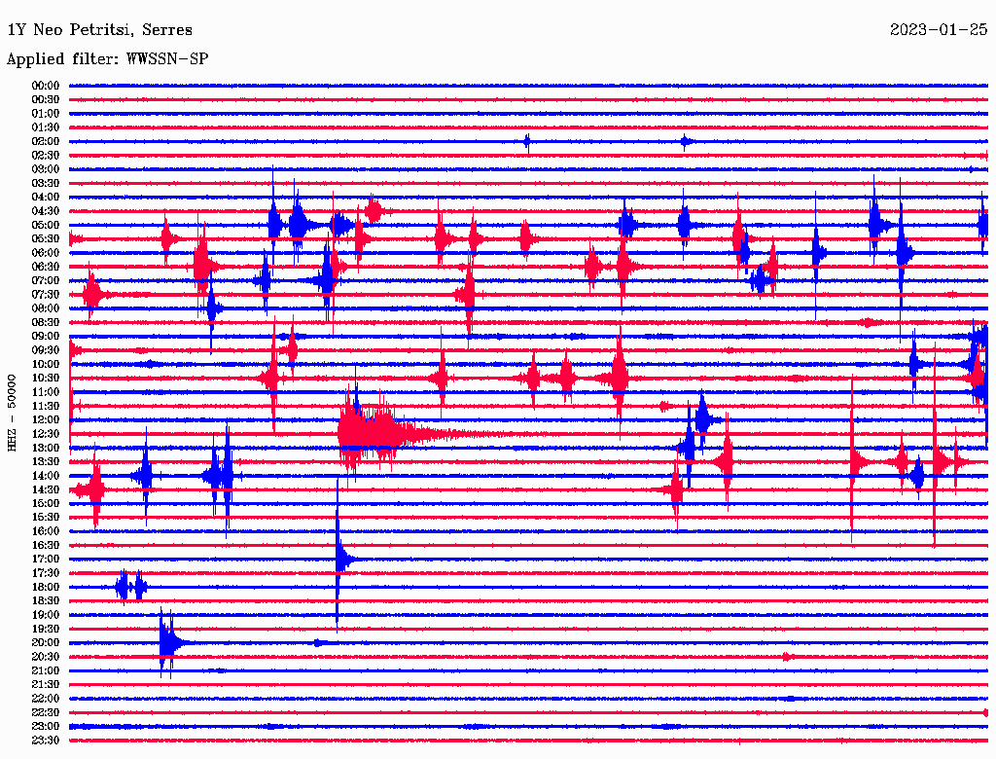Screen dimensions: 996x759
Task: Click the 11:30 time label
Action: [x=45, y=406]
